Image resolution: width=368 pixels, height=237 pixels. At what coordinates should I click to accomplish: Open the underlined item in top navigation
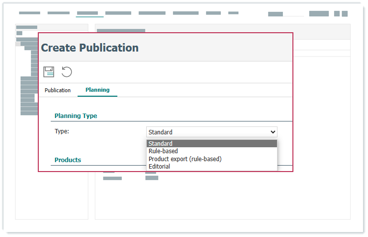pos(88,13)
